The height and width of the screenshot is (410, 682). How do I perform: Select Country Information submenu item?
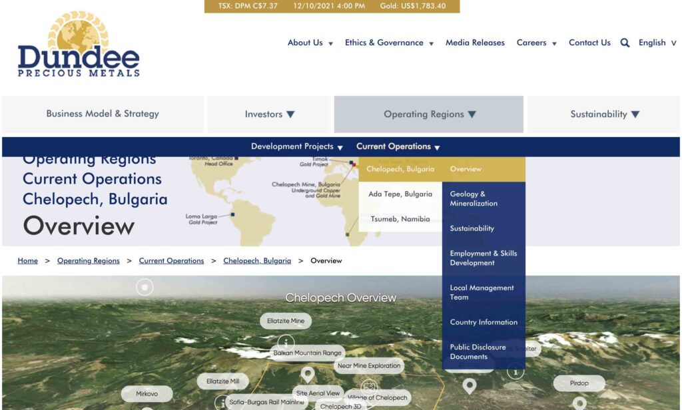pos(484,322)
